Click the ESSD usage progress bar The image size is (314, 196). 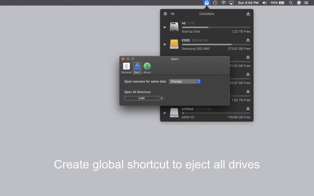216,45
